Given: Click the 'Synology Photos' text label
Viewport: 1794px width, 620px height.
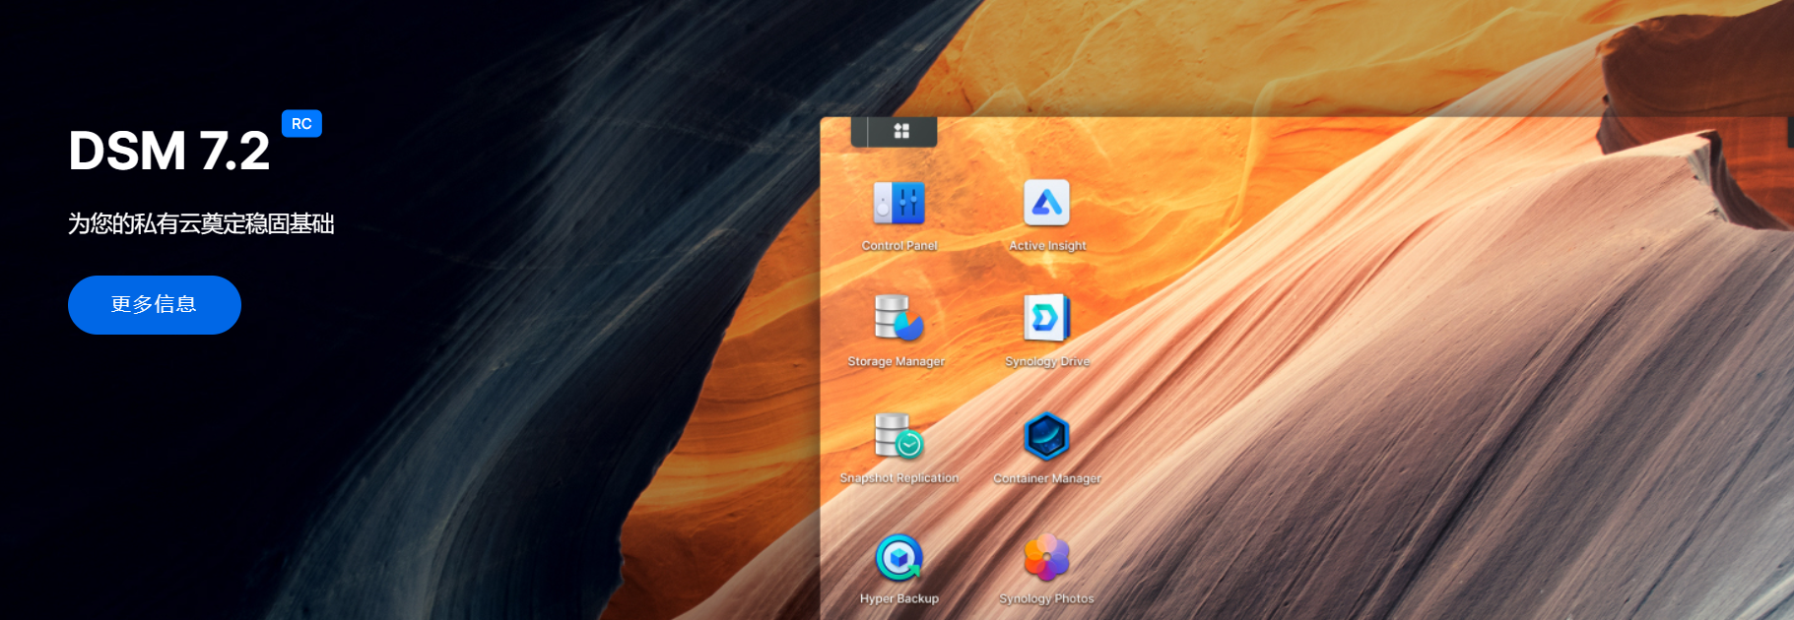Looking at the screenshot, I should tap(1046, 598).
